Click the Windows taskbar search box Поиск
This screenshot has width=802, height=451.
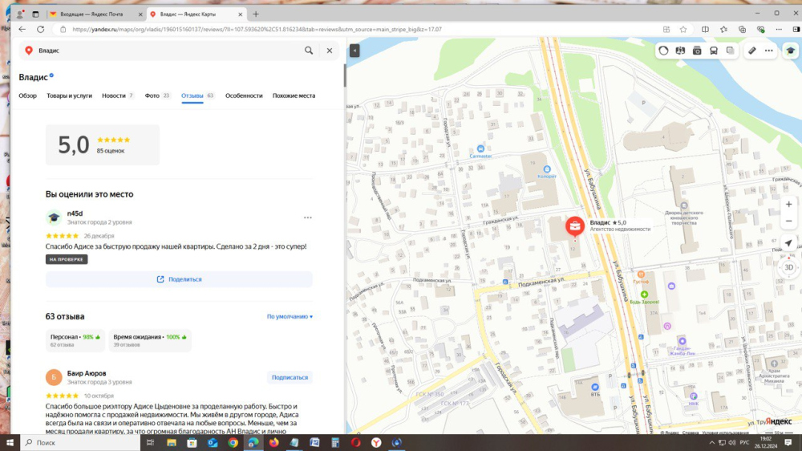tap(79, 443)
